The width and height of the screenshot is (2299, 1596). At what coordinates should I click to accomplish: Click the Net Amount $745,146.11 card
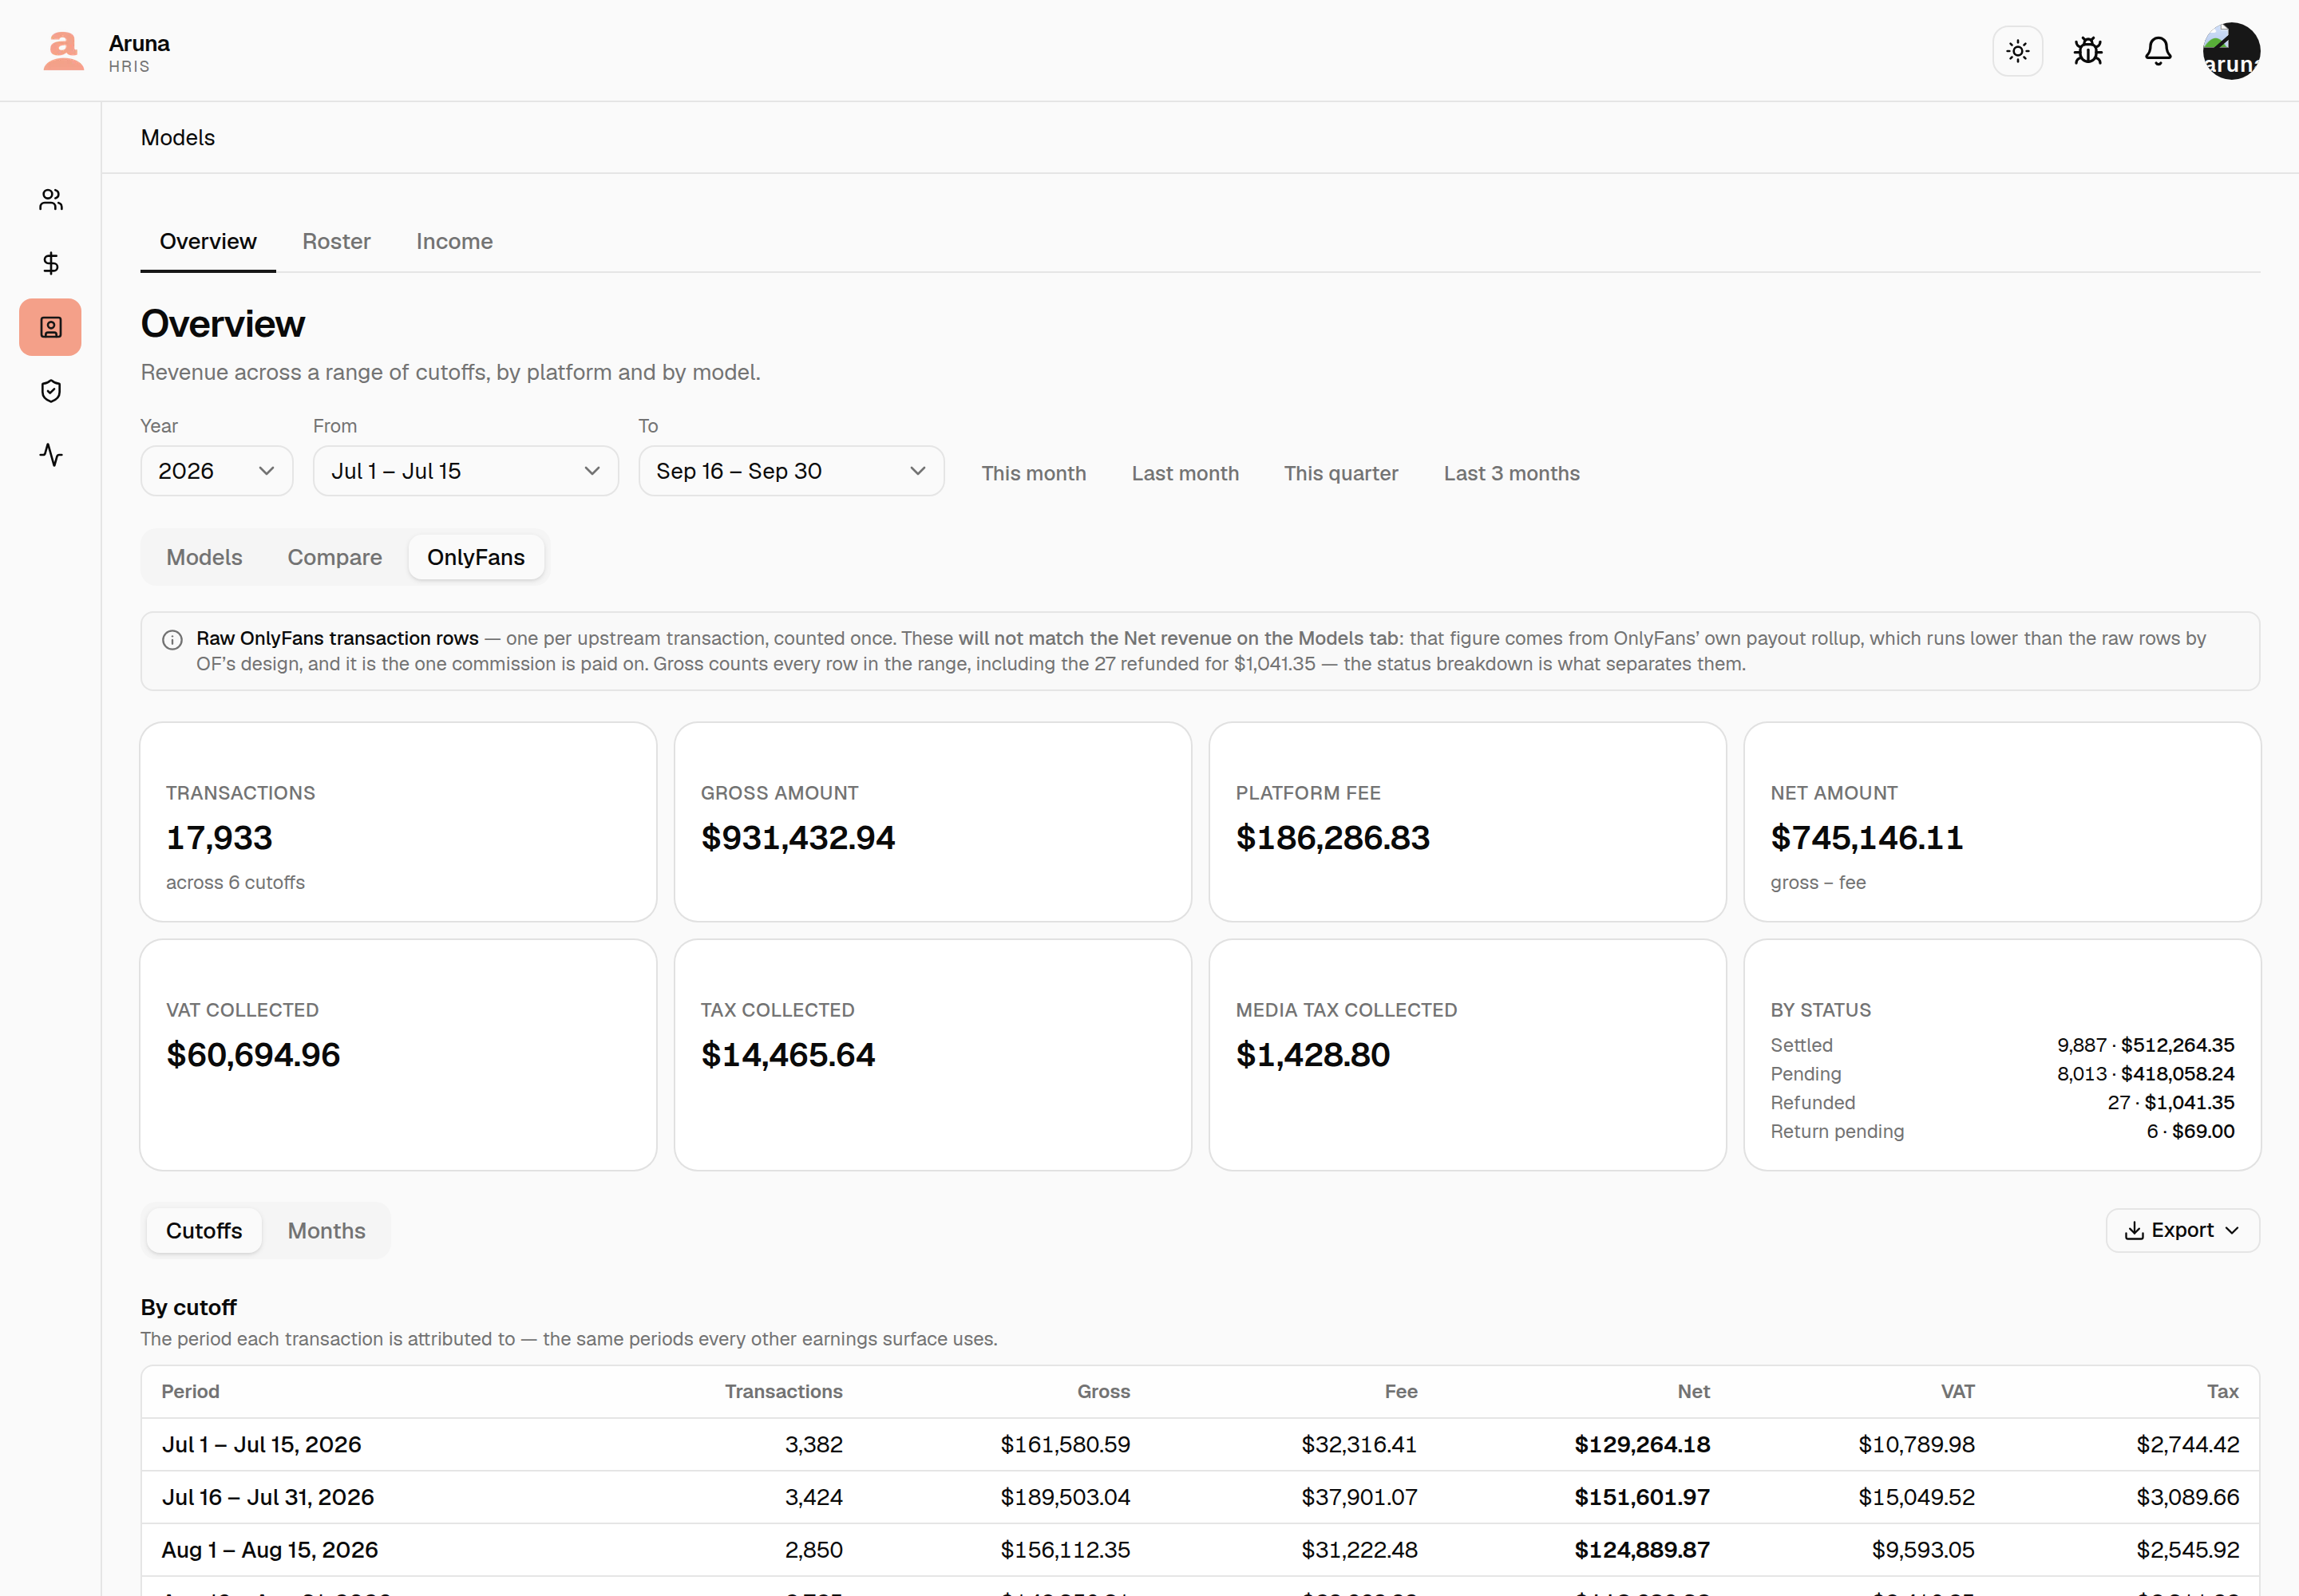coord(2002,822)
